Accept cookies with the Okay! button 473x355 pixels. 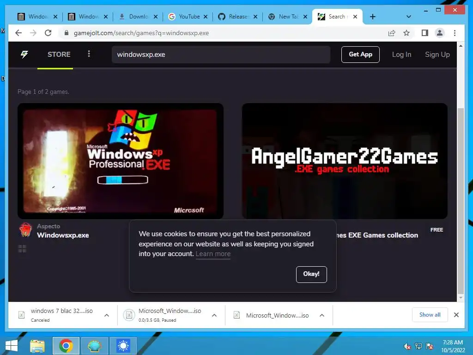coord(311,274)
